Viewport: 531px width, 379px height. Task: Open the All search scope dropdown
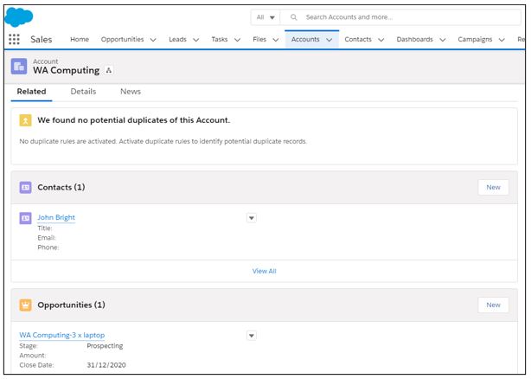pyautogui.click(x=265, y=16)
